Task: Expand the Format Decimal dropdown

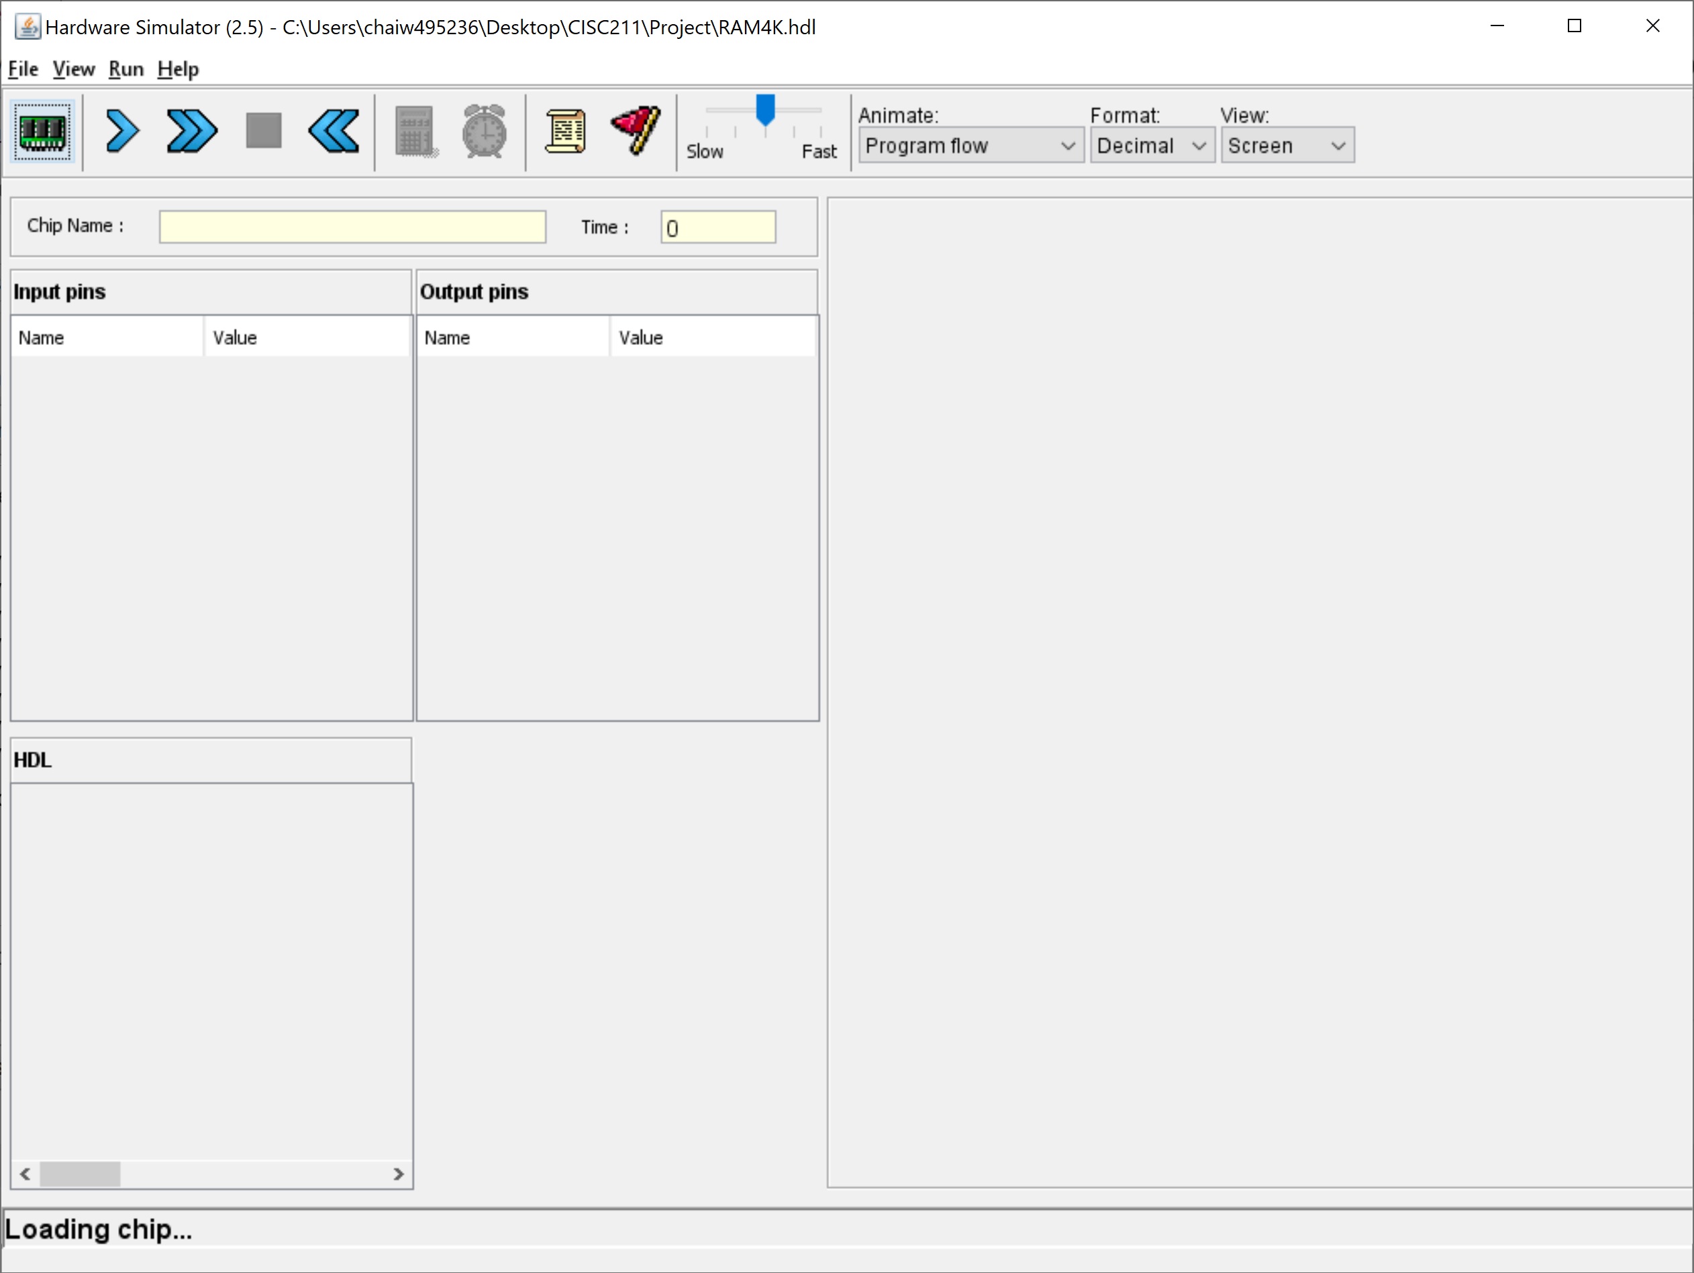Action: tap(1151, 146)
